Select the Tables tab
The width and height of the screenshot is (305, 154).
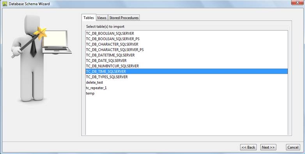tap(89, 18)
